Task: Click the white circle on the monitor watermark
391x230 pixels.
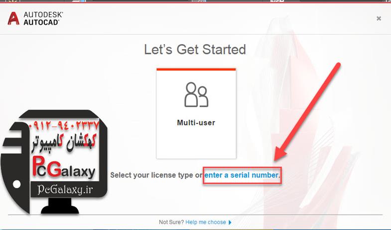Action: 17,184
